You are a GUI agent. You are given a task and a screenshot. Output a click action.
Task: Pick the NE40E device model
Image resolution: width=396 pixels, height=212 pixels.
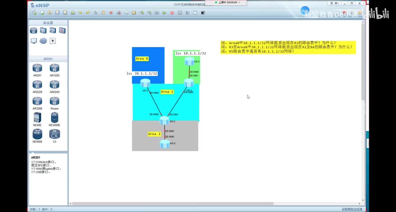point(37,120)
